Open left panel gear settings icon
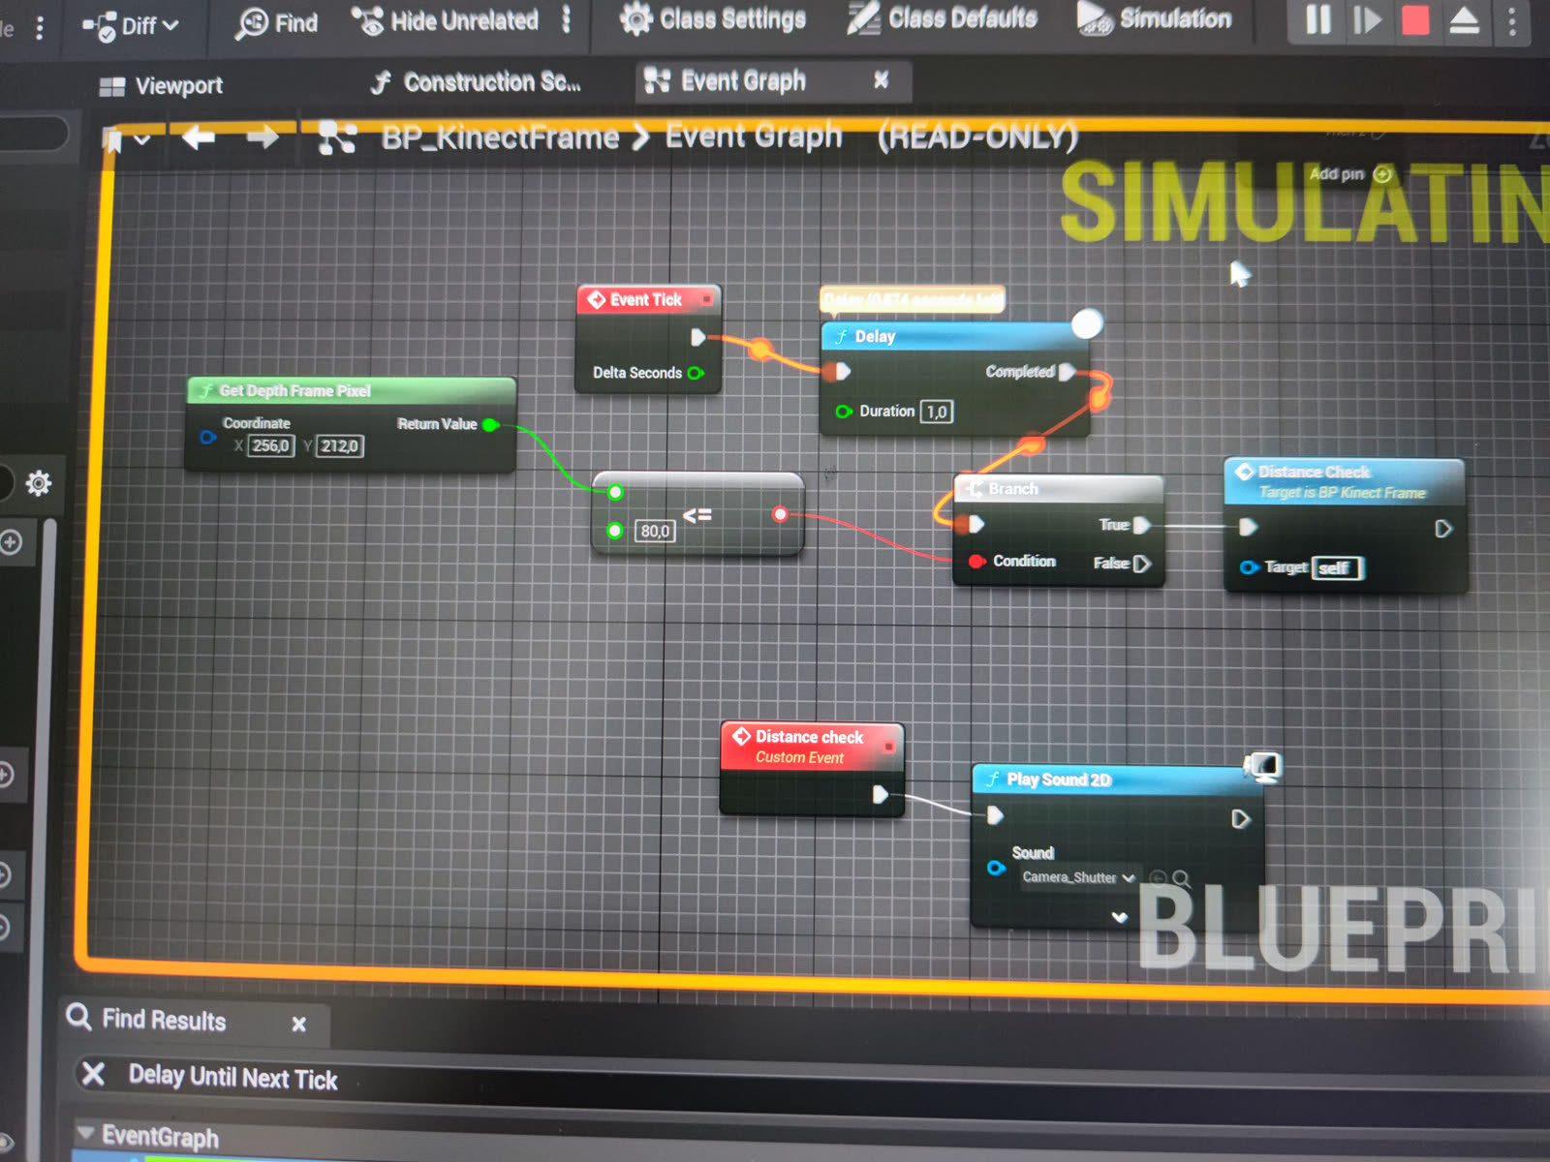Screen dimensions: 1550x1162 (39, 482)
